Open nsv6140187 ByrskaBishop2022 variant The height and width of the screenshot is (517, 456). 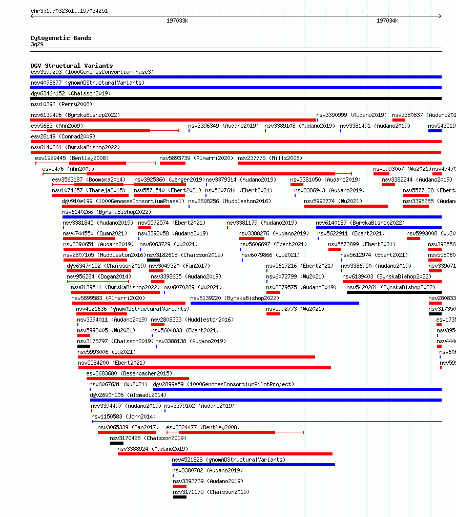pyautogui.click(x=361, y=223)
